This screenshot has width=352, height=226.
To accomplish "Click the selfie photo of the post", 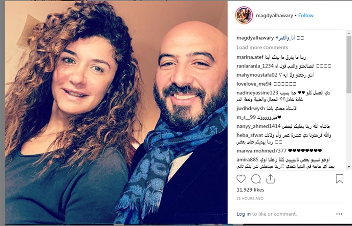I will 116,113.
